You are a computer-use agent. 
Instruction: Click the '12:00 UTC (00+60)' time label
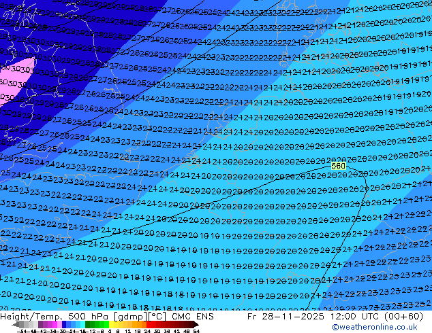[377, 317]
